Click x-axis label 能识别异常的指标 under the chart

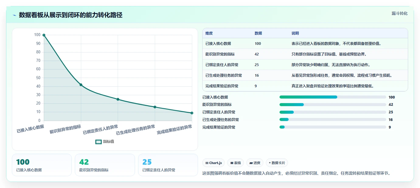click(65, 129)
